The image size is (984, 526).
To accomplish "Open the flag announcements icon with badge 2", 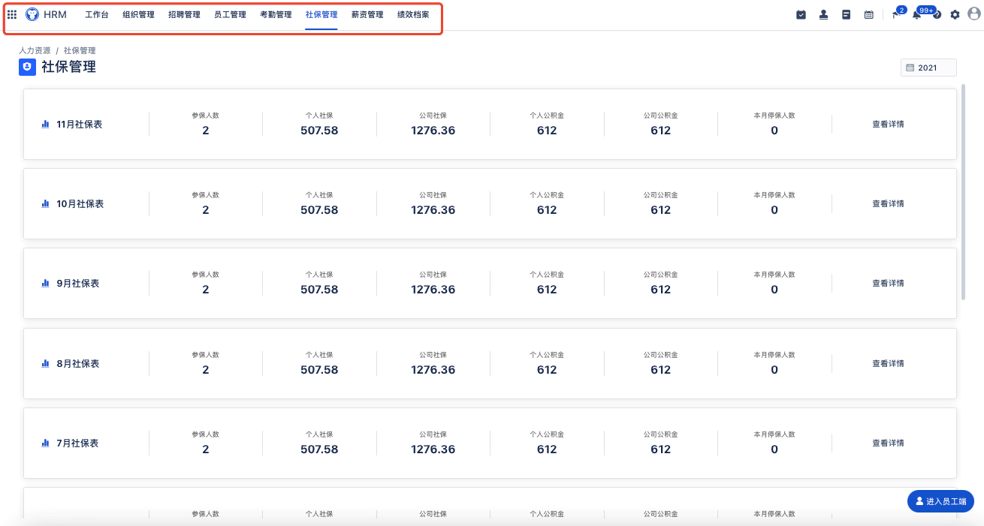I will [x=896, y=14].
